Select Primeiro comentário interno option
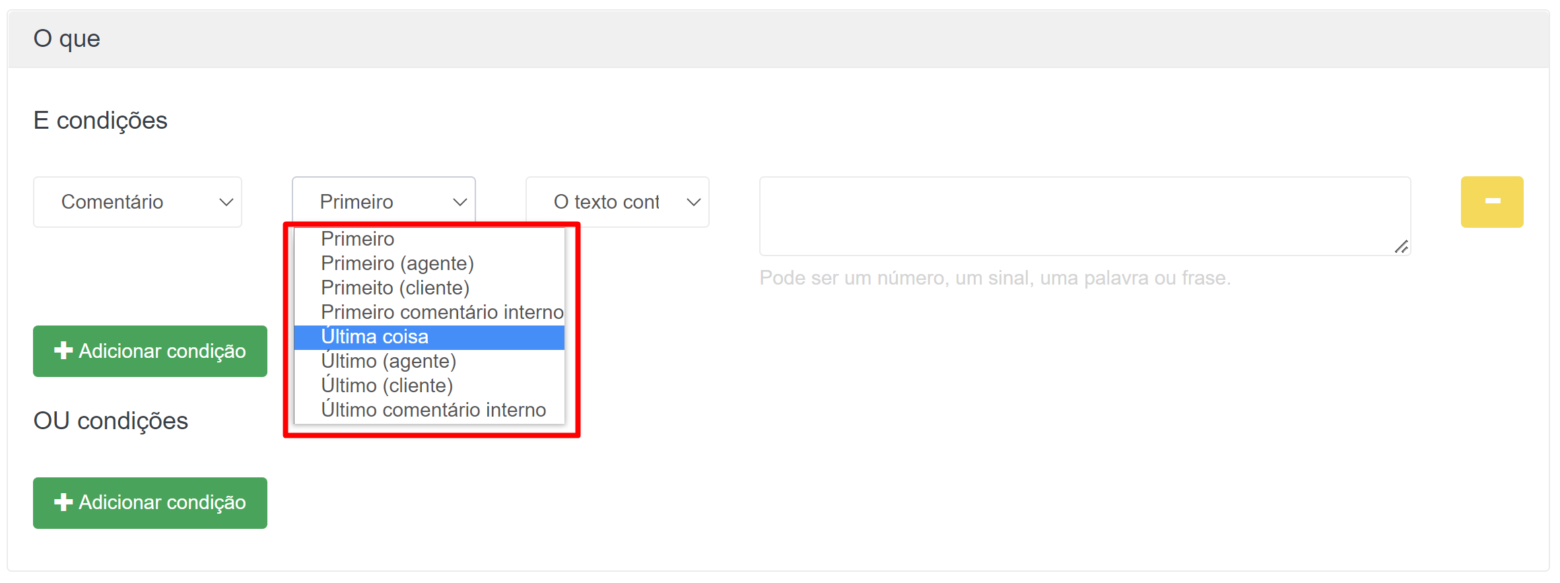The width and height of the screenshot is (1560, 583). pyautogui.click(x=441, y=312)
